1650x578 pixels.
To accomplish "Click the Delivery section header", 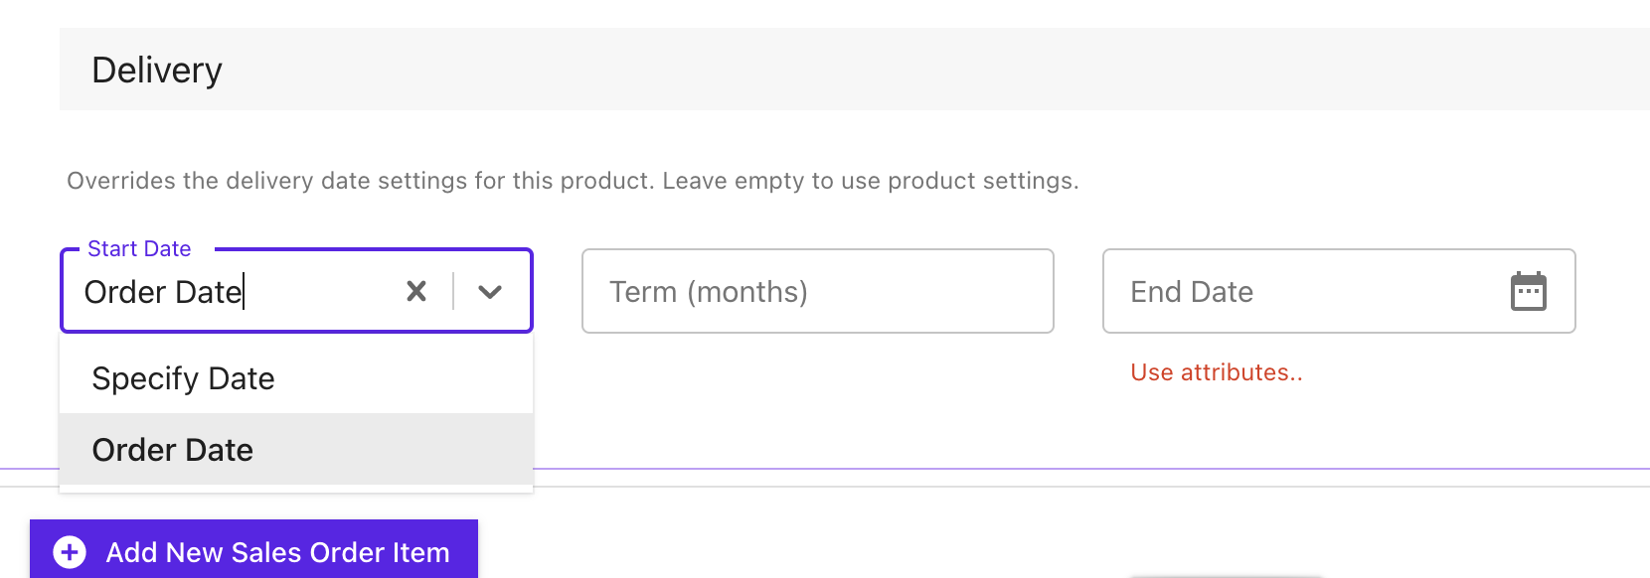I will [x=855, y=70].
